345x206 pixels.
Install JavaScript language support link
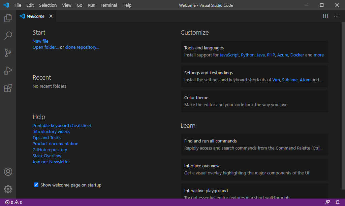229,55
